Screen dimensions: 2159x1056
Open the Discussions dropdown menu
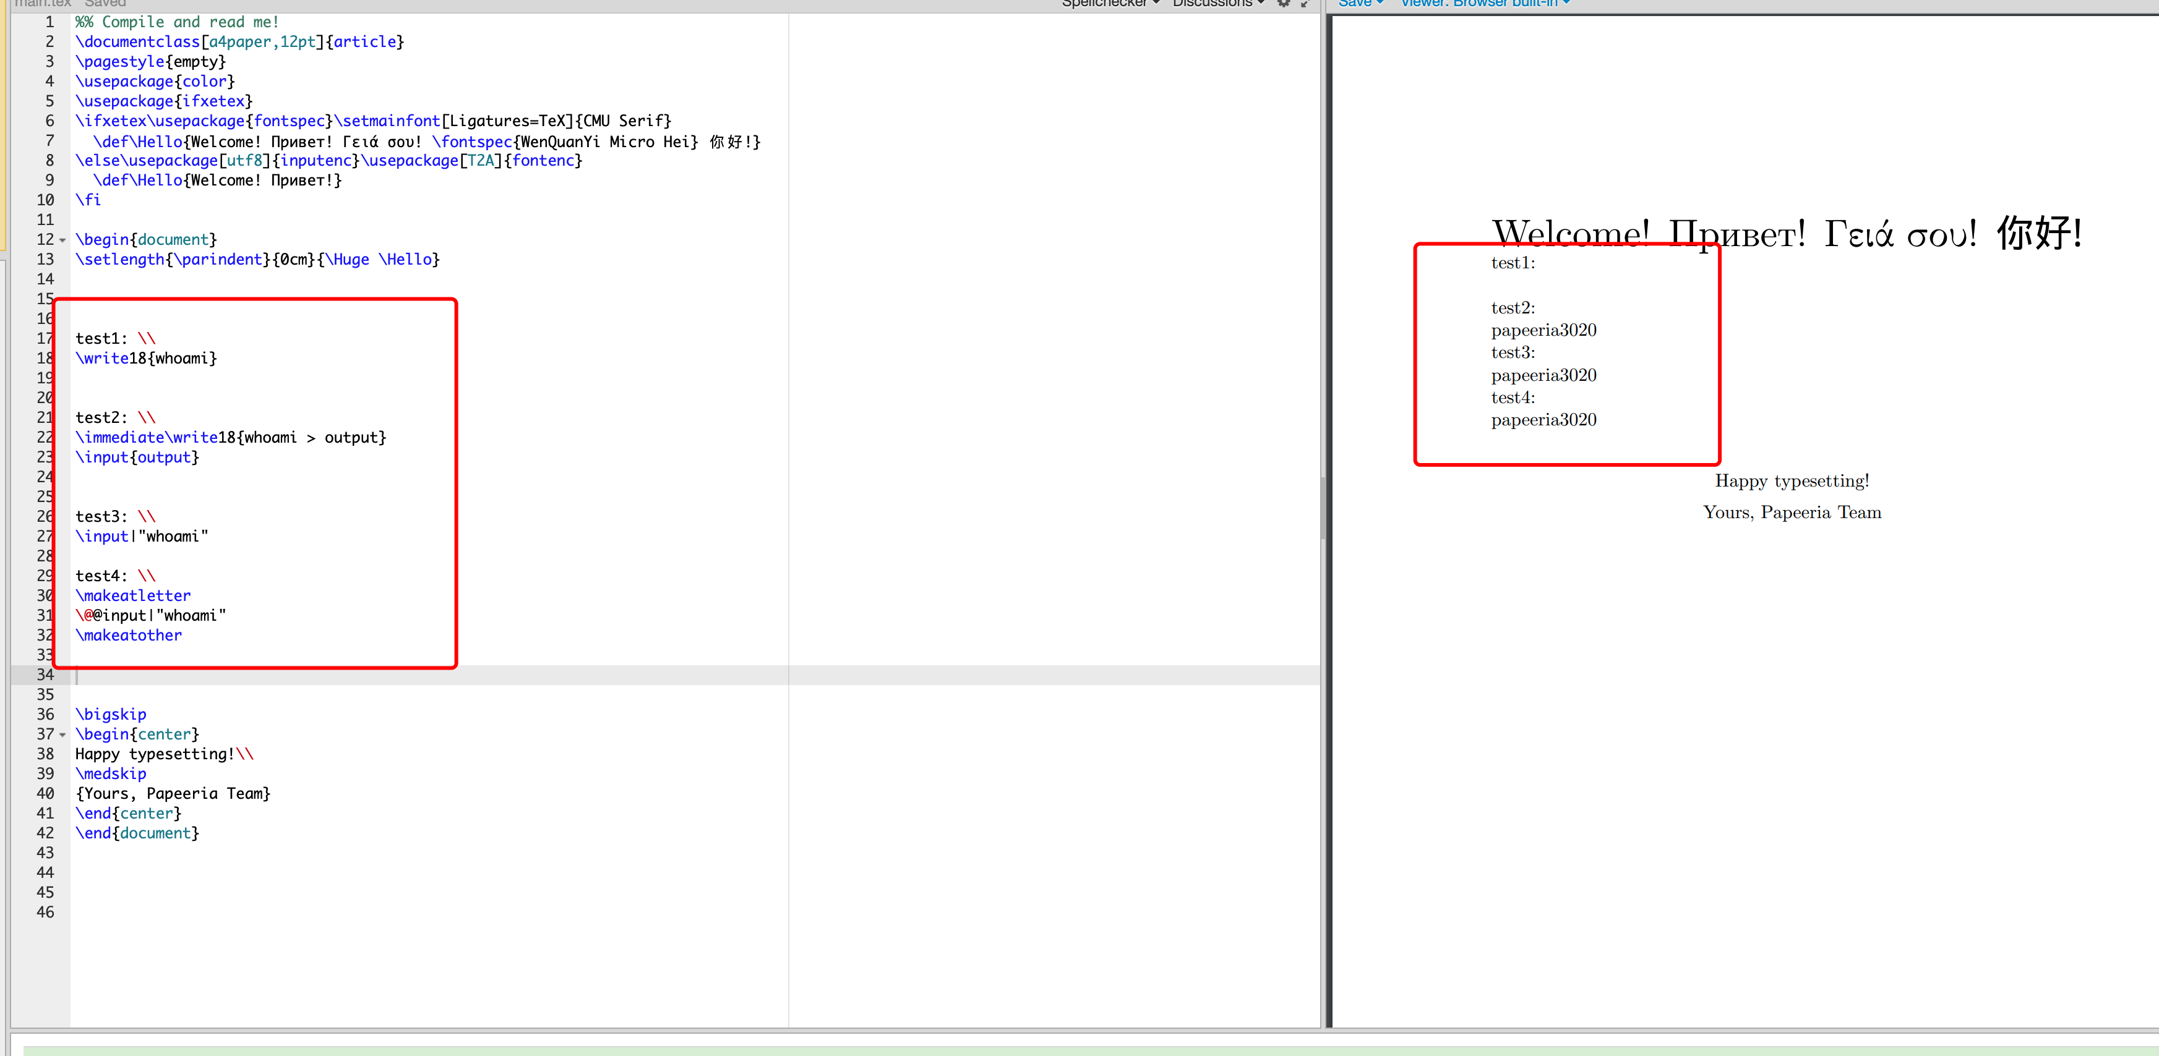click(x=1218, y=3)
